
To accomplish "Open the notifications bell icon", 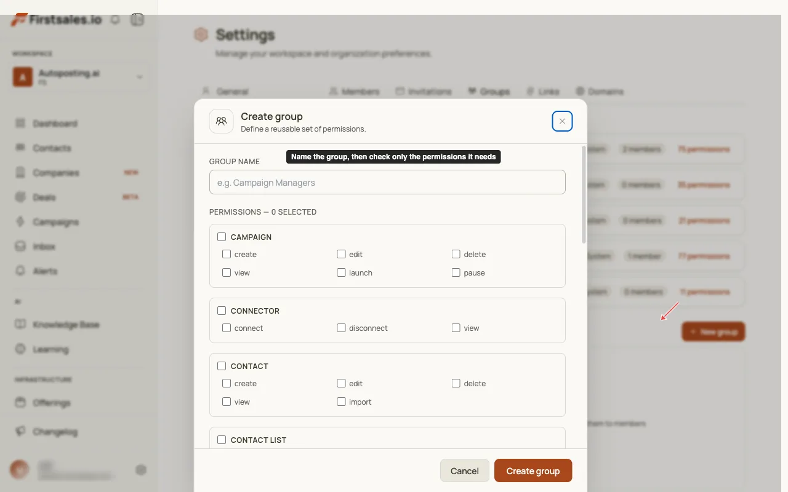I will coord(115,20).
